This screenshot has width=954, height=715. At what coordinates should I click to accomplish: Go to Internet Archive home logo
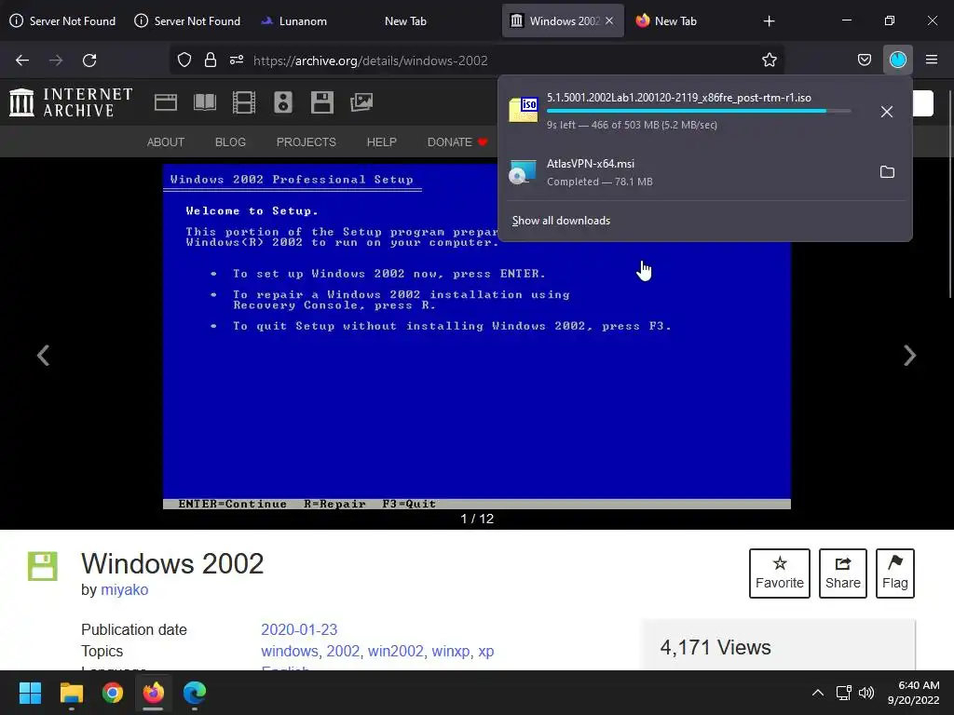tap(71, 102)
